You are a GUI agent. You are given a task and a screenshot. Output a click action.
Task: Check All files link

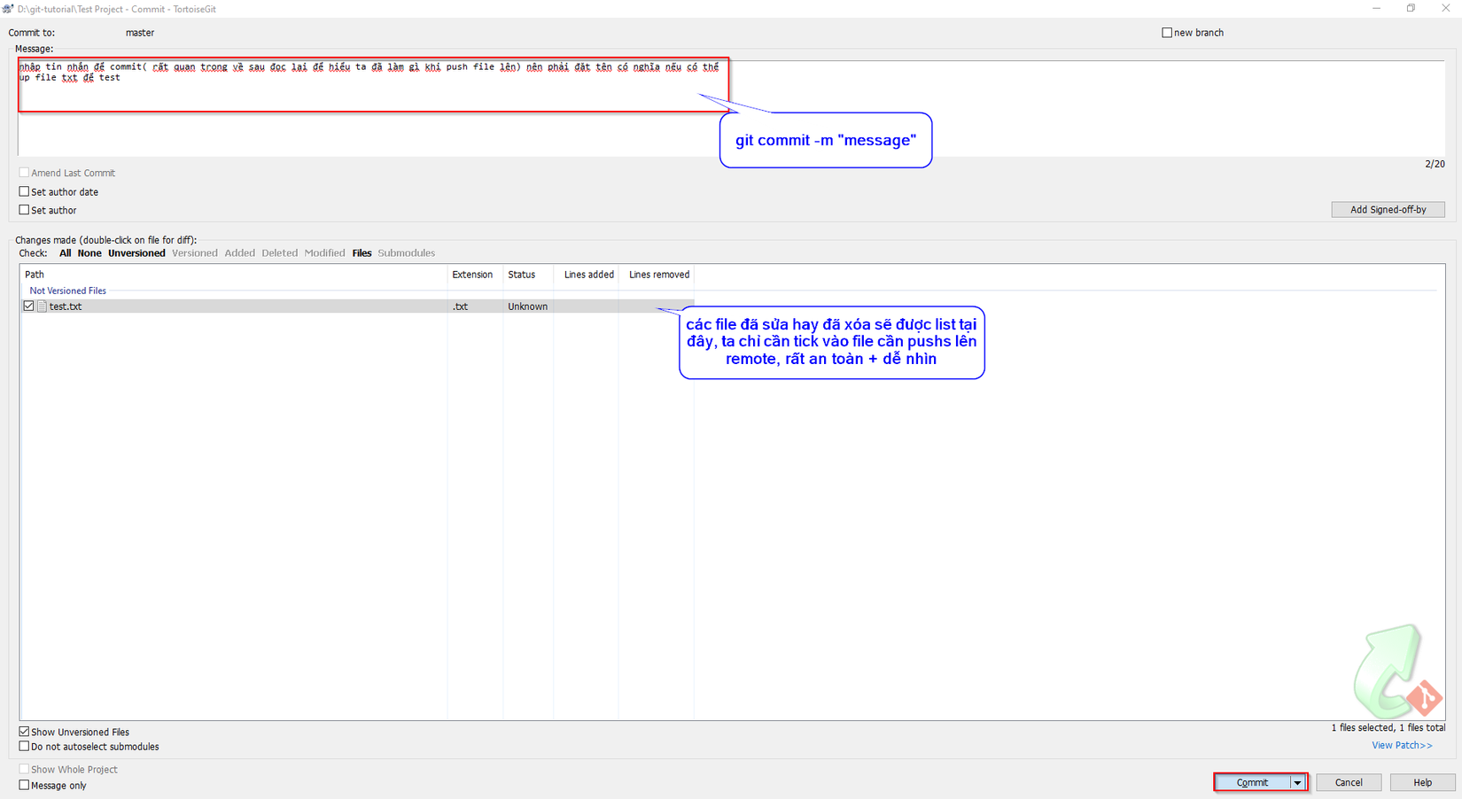click(66, 253)
